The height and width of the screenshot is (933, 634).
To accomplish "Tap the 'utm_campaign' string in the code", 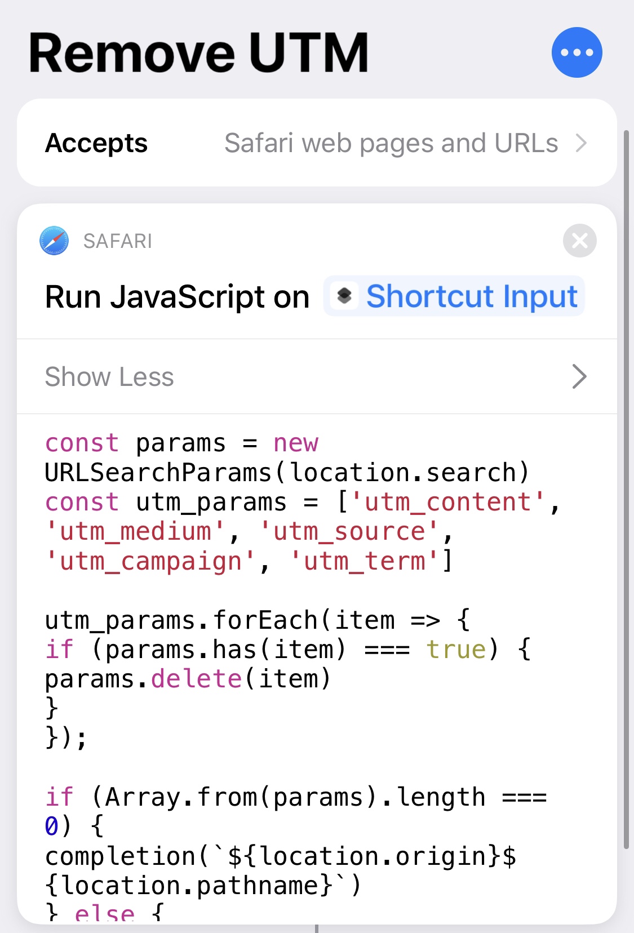I will pyautogui.click(x=150, y=561).
